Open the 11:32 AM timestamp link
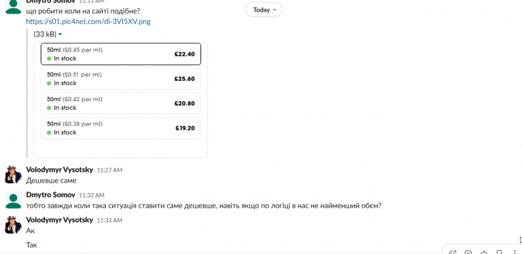 coord(92,196)
